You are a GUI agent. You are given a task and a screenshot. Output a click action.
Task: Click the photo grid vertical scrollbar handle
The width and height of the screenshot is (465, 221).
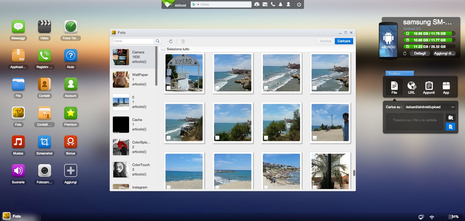(x=354, y=173)
